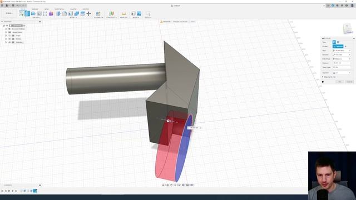Click the Insert canvas image icon
Viewport: 356px width, 200px height.
(x=139, y=13)
